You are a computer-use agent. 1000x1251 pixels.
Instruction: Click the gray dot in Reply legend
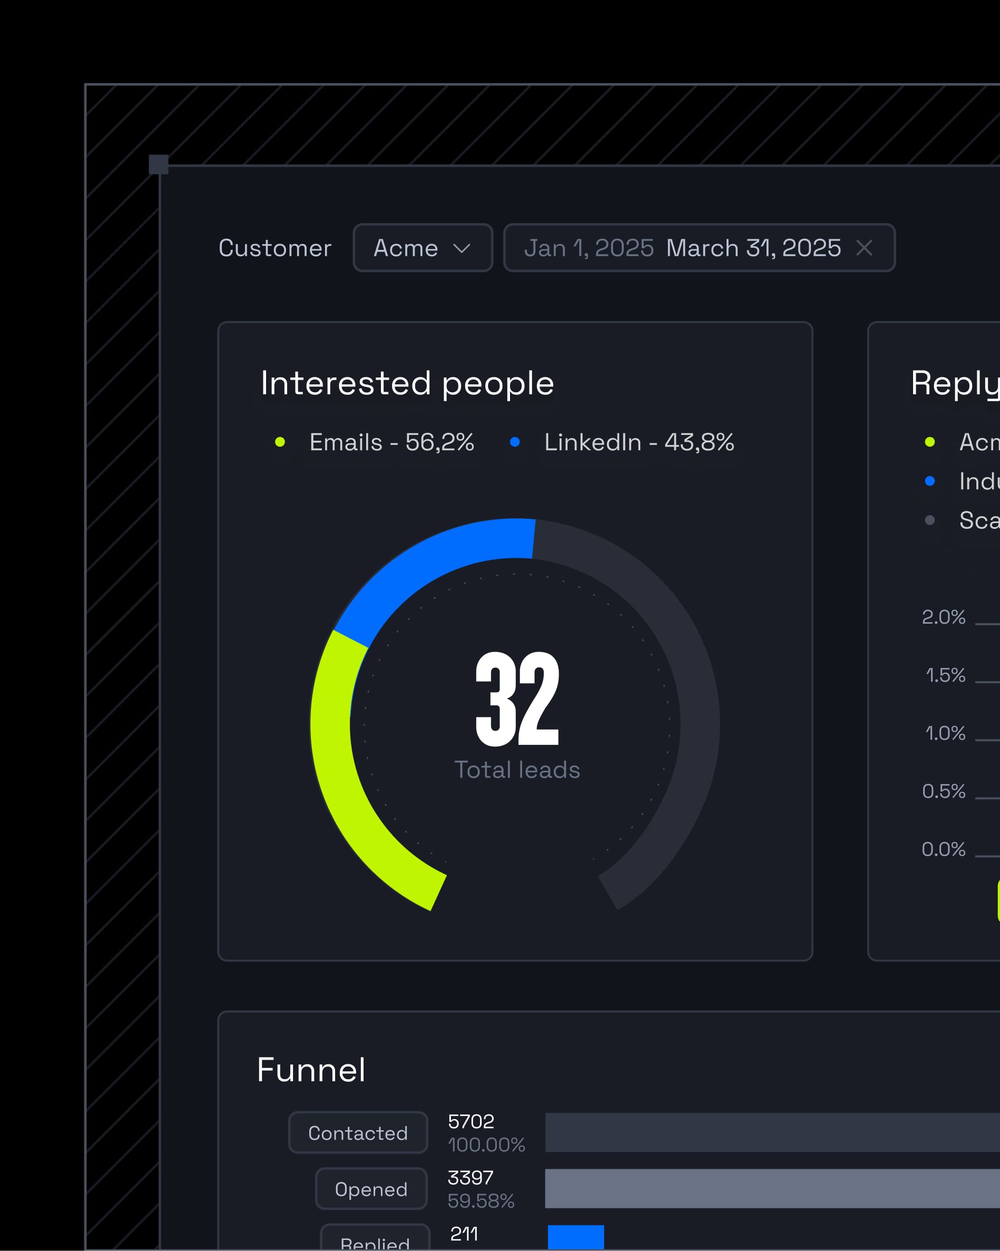pyautogui.click(x=930, y=520)
